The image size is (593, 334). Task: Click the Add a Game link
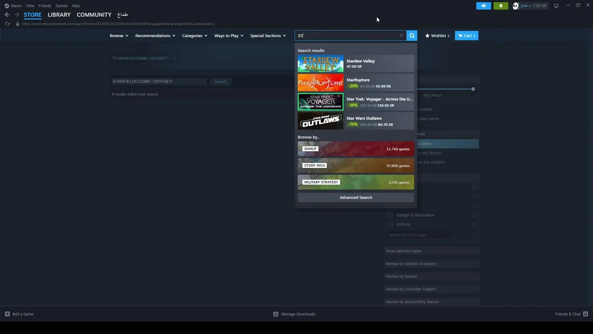23,314
